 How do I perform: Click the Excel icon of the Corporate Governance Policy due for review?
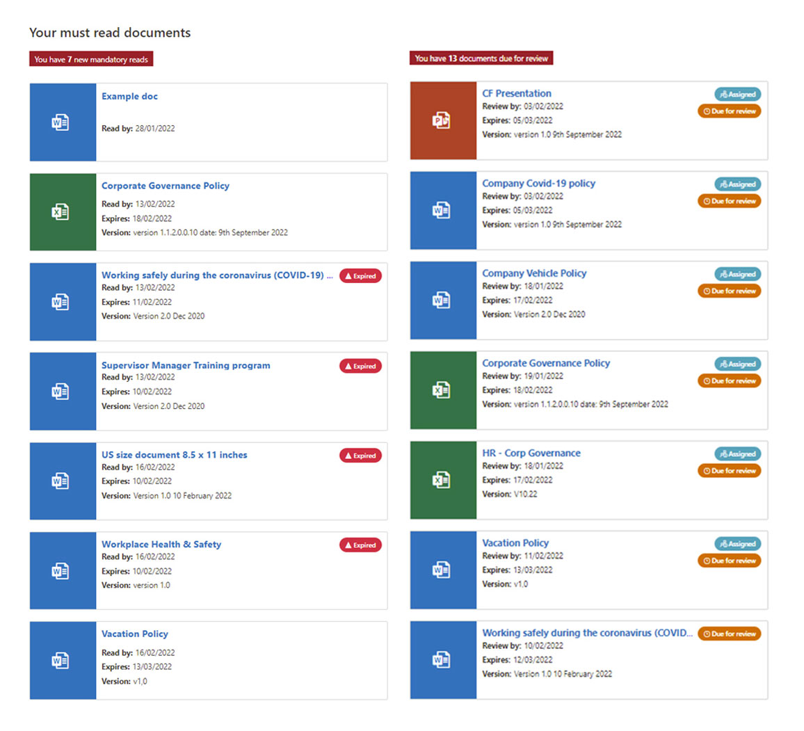[x=443, y=390]
